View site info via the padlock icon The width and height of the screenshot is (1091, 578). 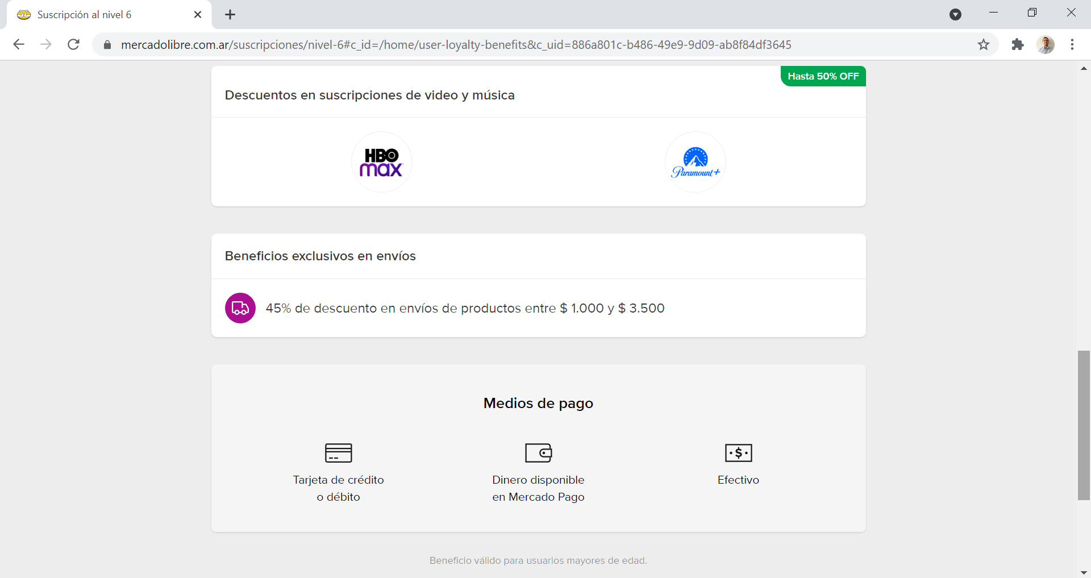107,44
